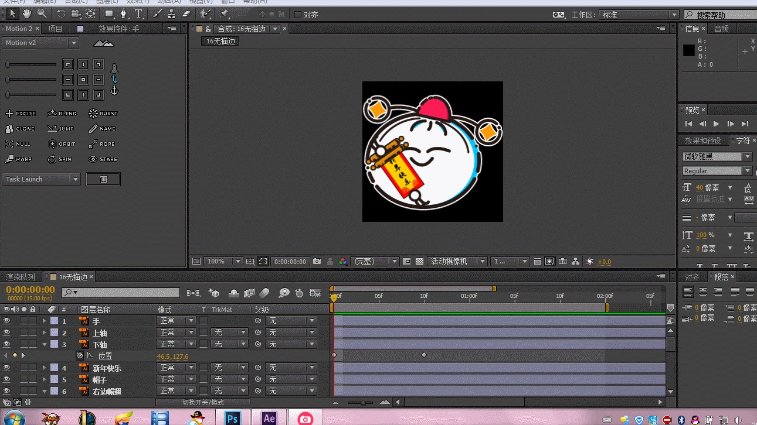Use the CLONE tool in Motion panel
The height and width of the screenshot is (425, 757).
pos(21,129)
